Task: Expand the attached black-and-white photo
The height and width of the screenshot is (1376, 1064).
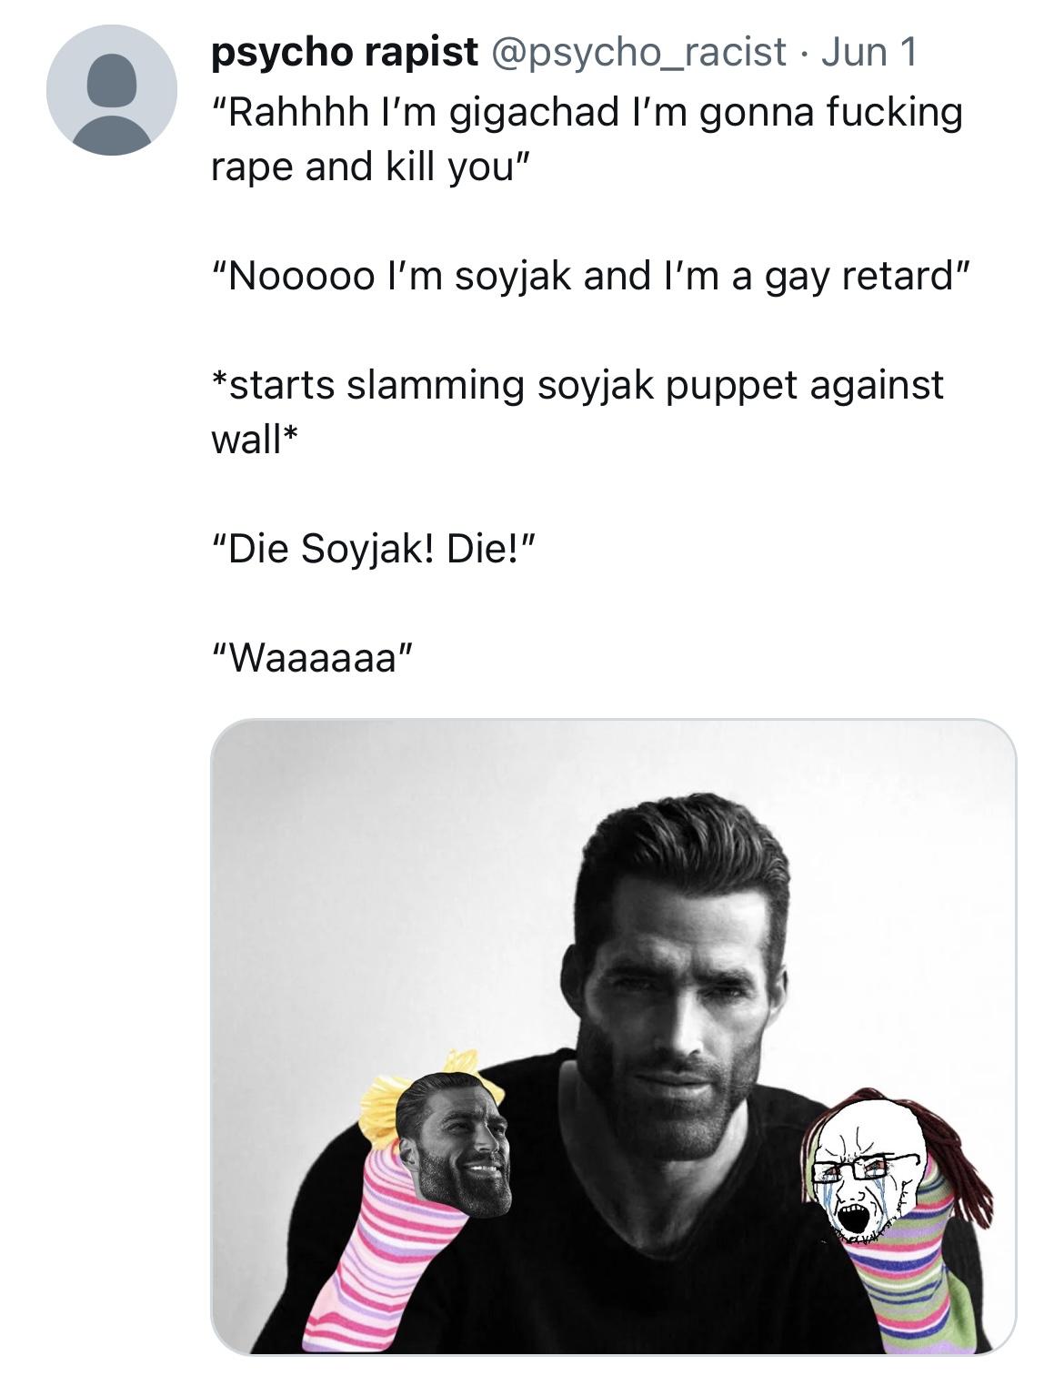Action: pos(613,1037)
